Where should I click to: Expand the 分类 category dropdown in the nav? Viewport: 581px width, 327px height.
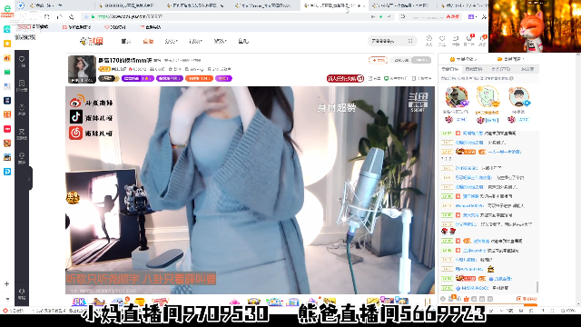(171, 41)
